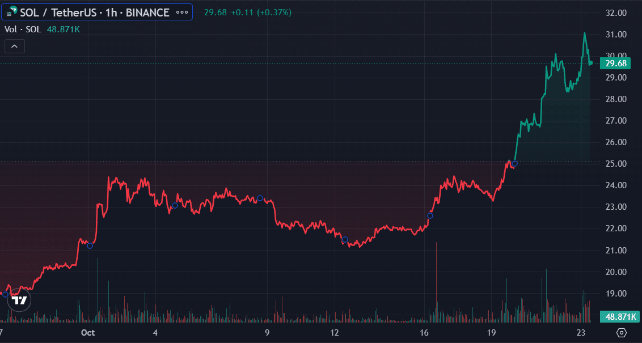
Task: Click the 32.00 price axis label
Action: coord(616,13)
